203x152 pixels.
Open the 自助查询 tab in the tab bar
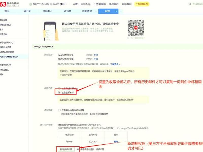(x=87, y=11)
